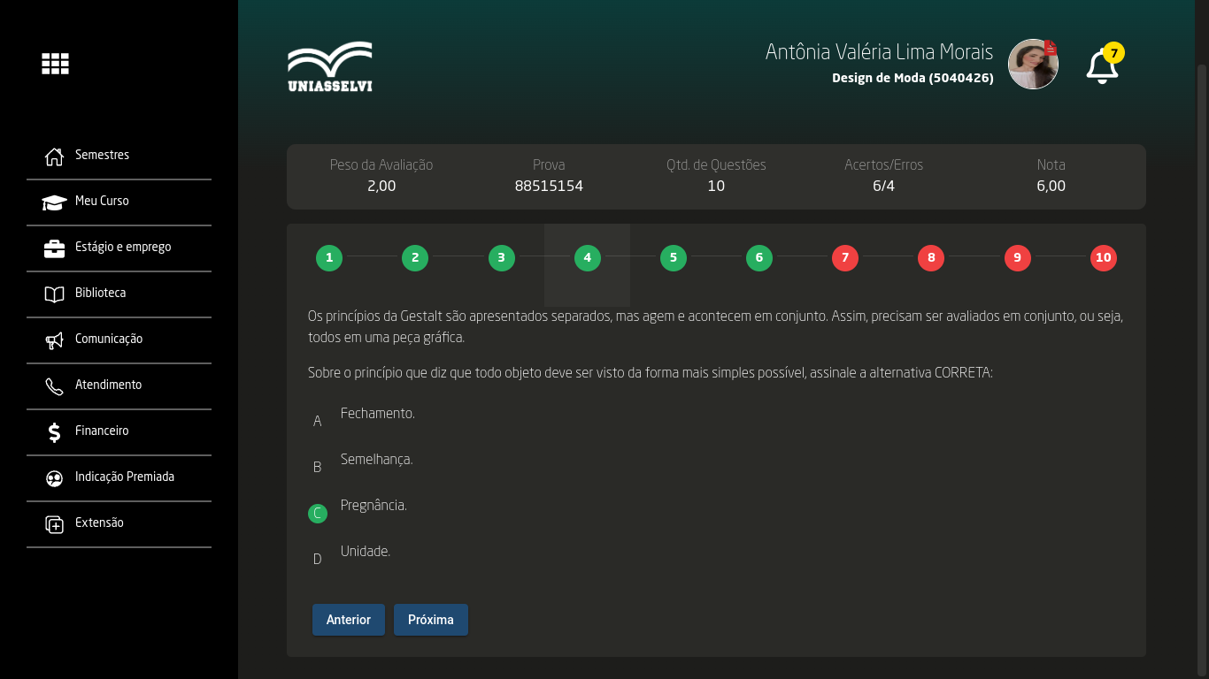
Task: Click the Meu Curso graduation cap icon
Action: (54, 202)
